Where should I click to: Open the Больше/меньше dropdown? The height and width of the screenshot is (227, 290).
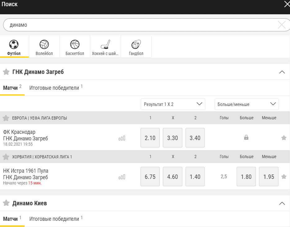247,104
